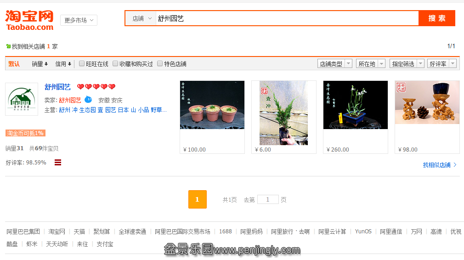Click the 销量31 sales count text
The width and height of the screenshot is (464, 260).
(x=14, y=148)
